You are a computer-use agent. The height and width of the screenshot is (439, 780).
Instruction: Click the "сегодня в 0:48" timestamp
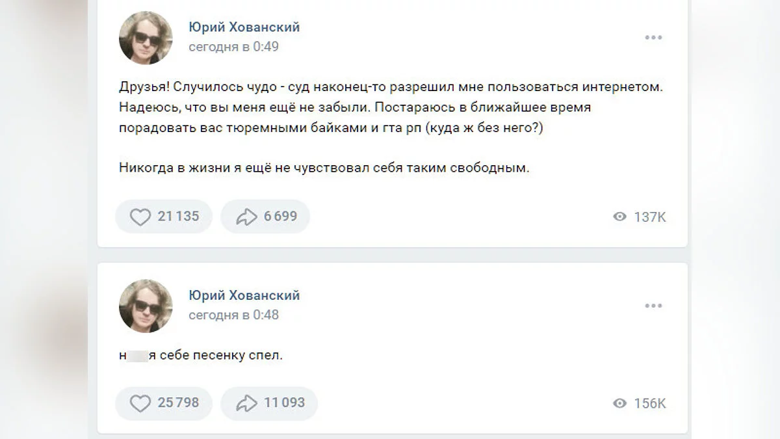point(233,315)
